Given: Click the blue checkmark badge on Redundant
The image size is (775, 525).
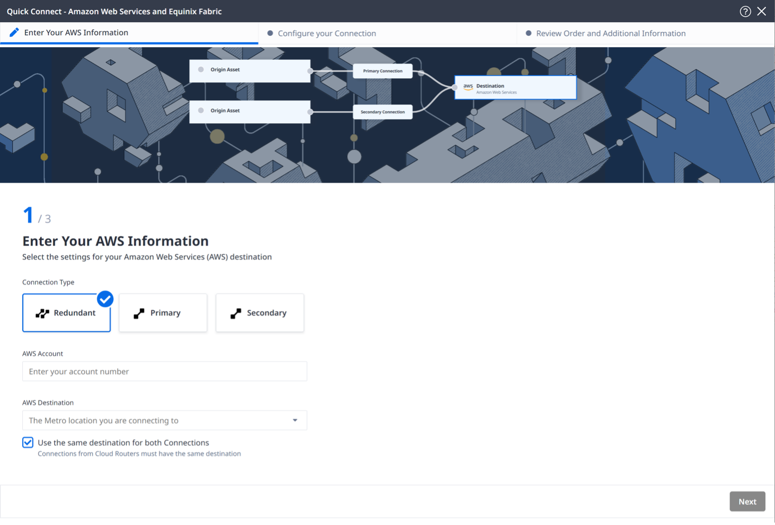Looking at the screenshot, I should (105, 299).
